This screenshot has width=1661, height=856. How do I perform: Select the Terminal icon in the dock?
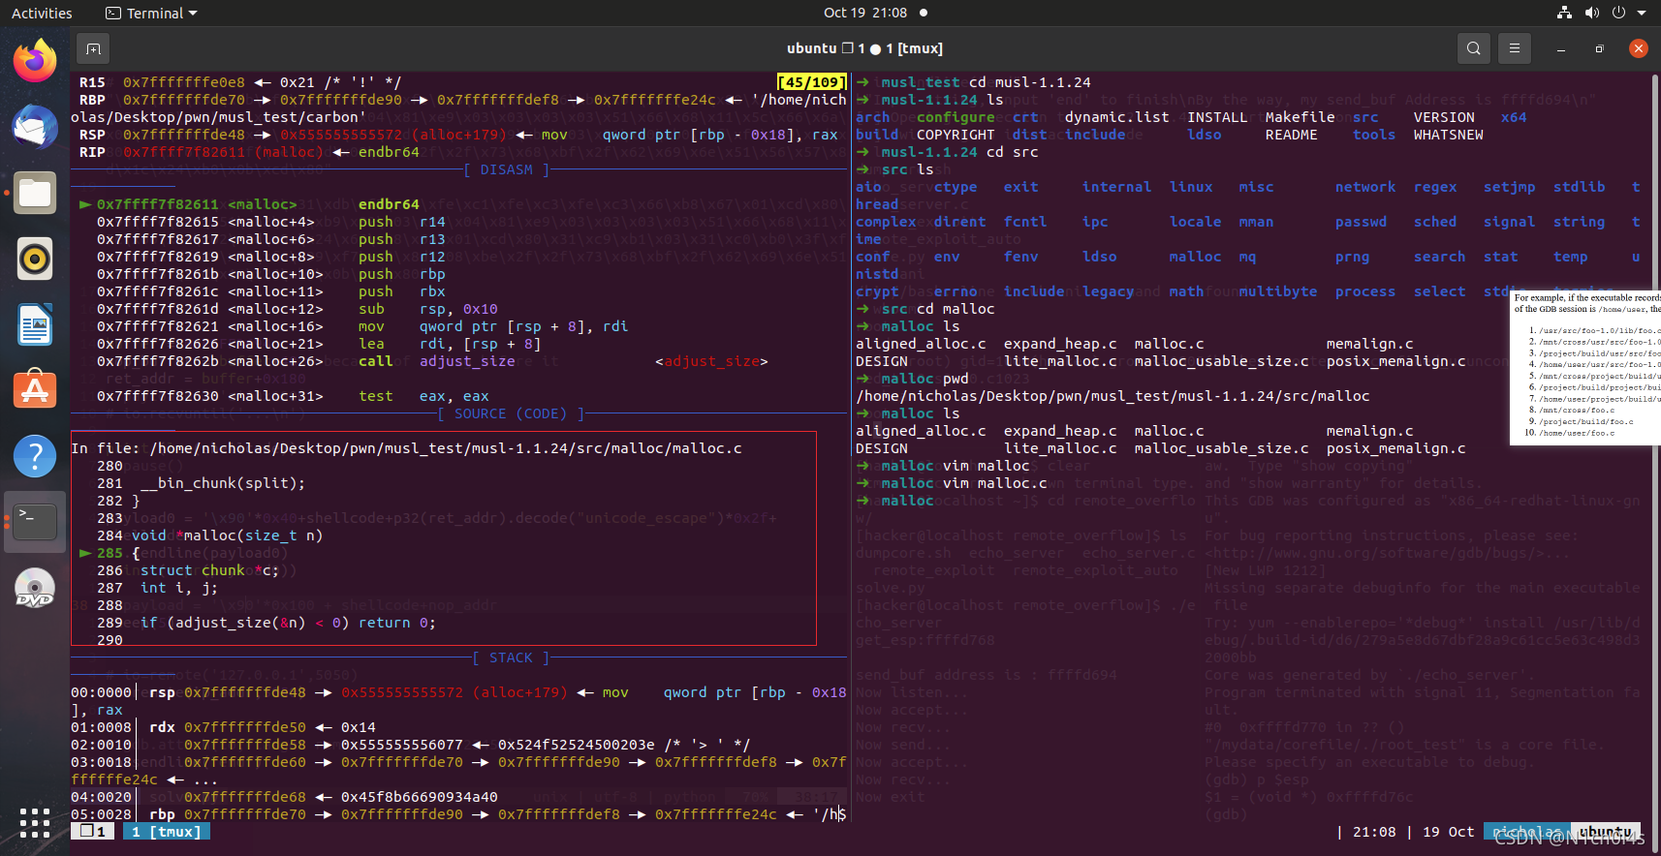click(35, 521)
